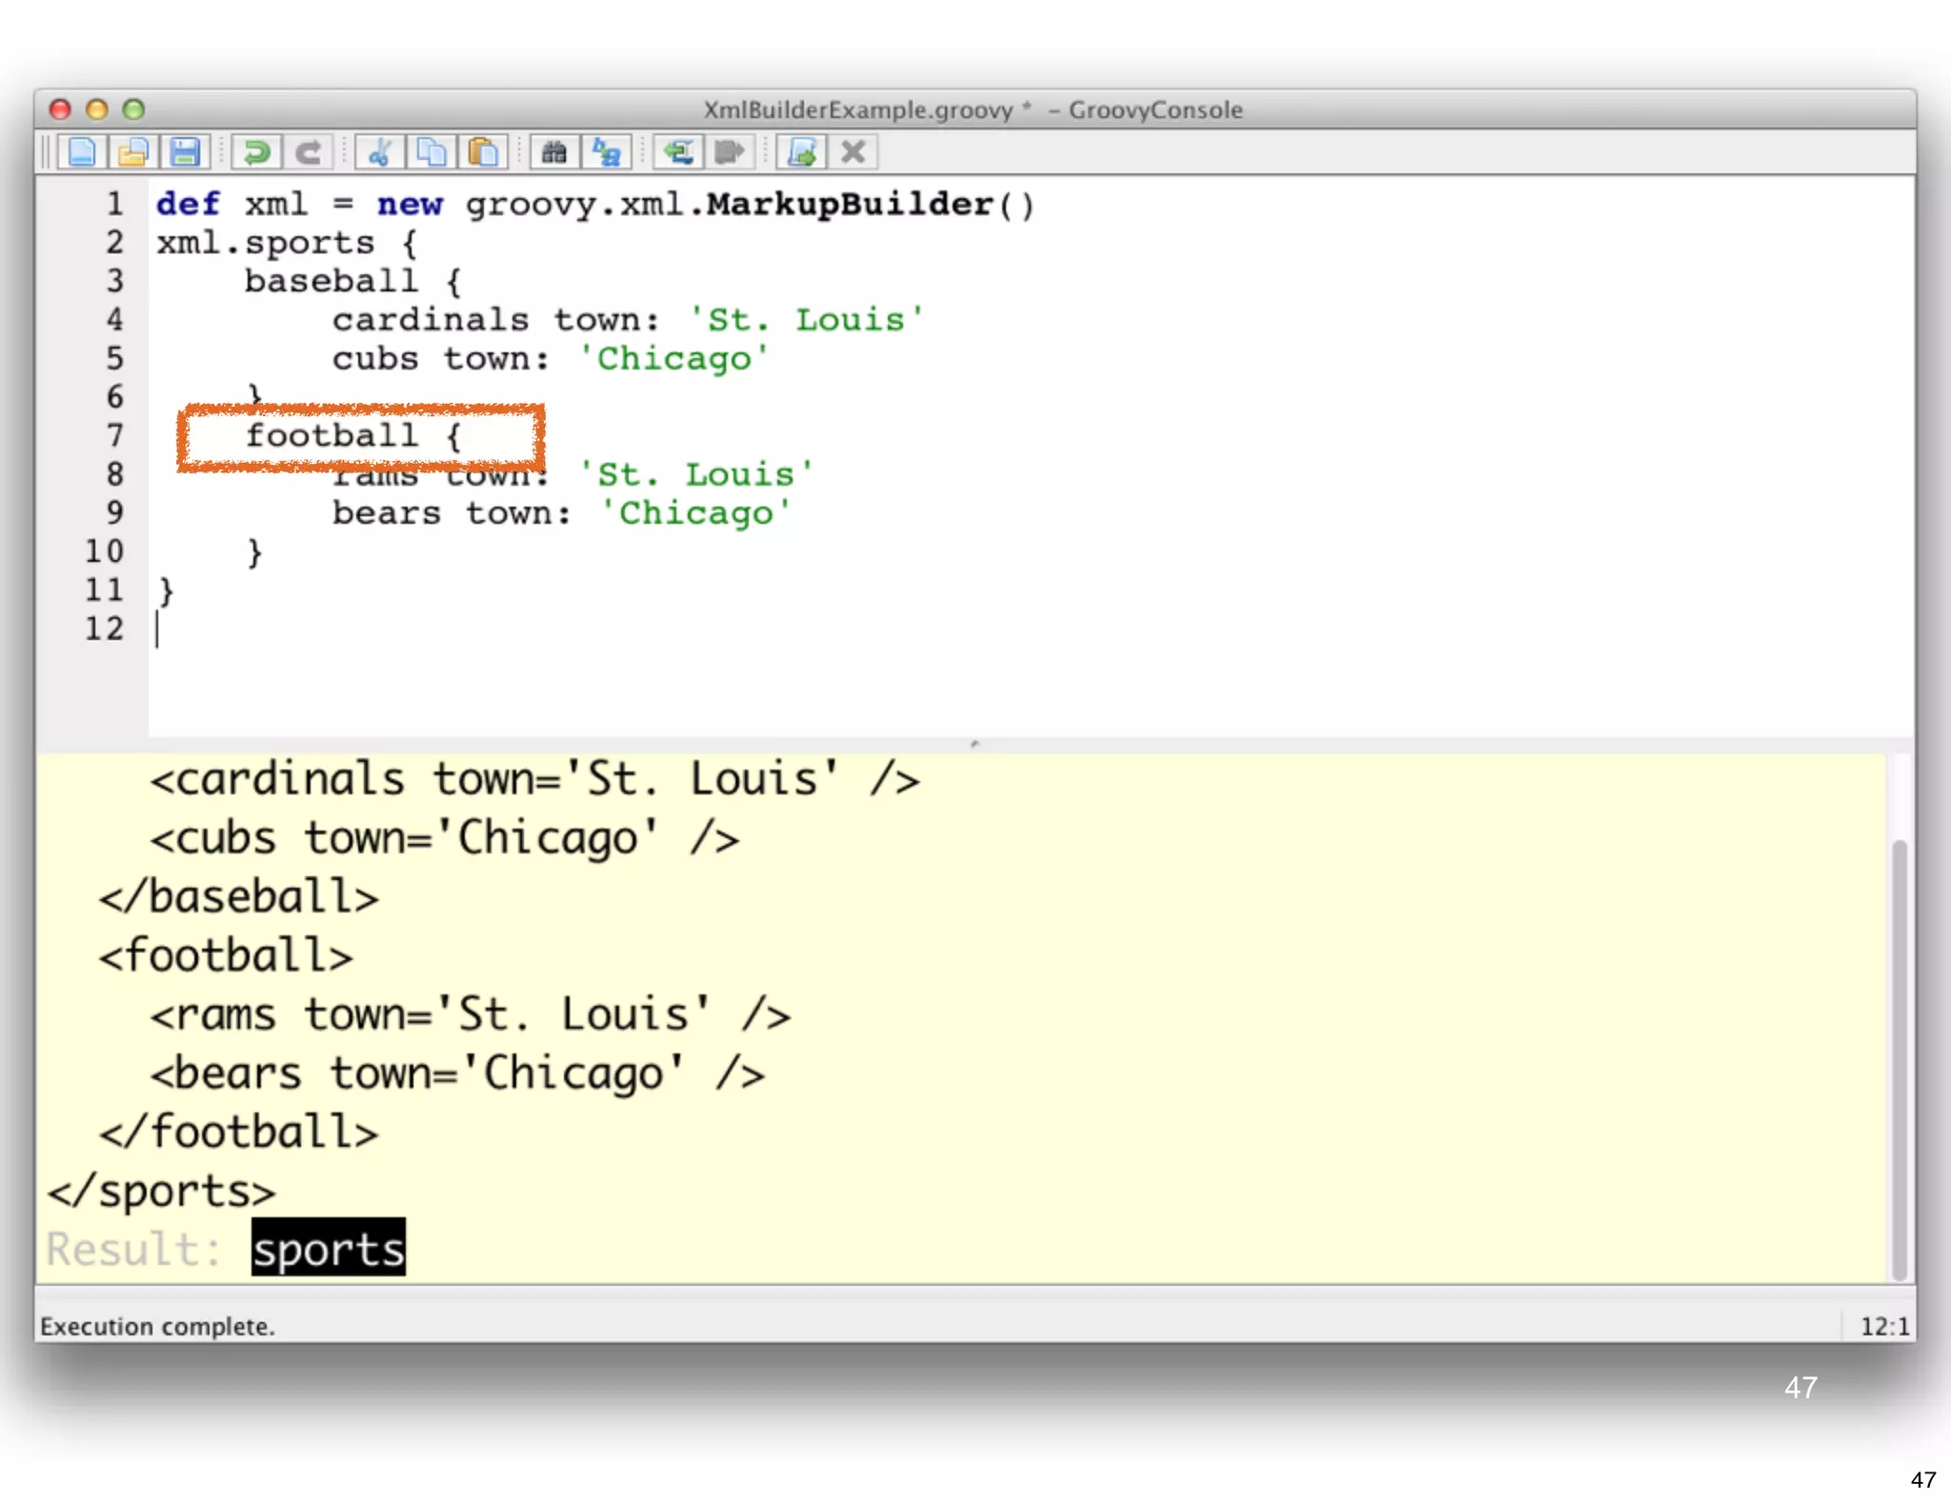Click the next history arrow icon
The width and height of the screenshot is (1951, 1501).
click(730, 152)
